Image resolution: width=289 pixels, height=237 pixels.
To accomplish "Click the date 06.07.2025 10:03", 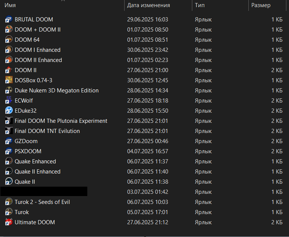I will pos(148,202).
